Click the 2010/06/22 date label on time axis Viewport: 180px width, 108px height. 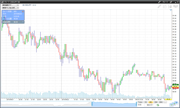tap(65, 99)
